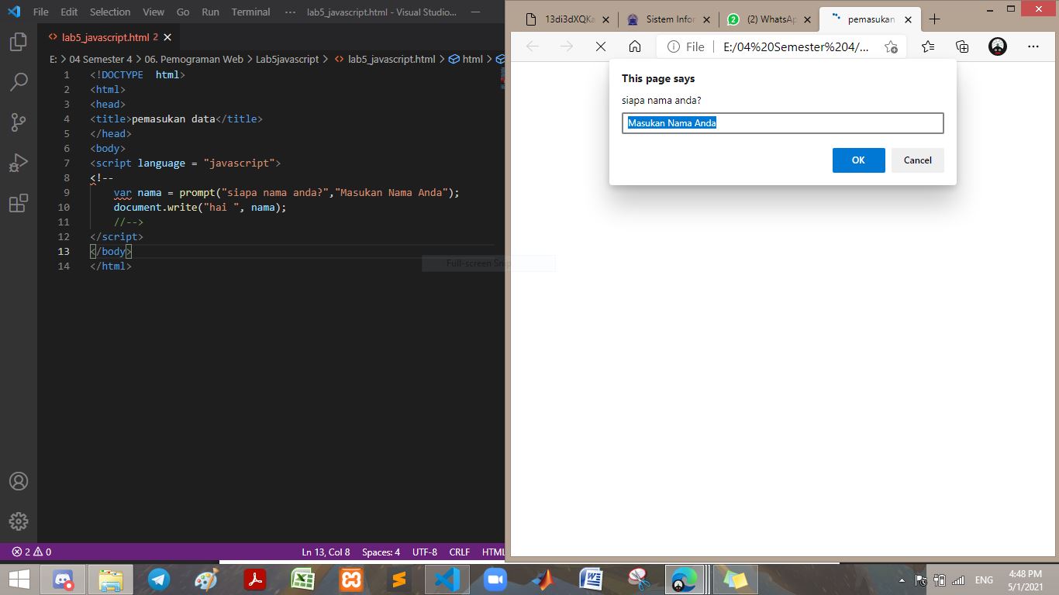The height and width of the screenshot is (595, 1059).
Task: Switch to the WhatsApp browser tab
Action: pos(769,19)
